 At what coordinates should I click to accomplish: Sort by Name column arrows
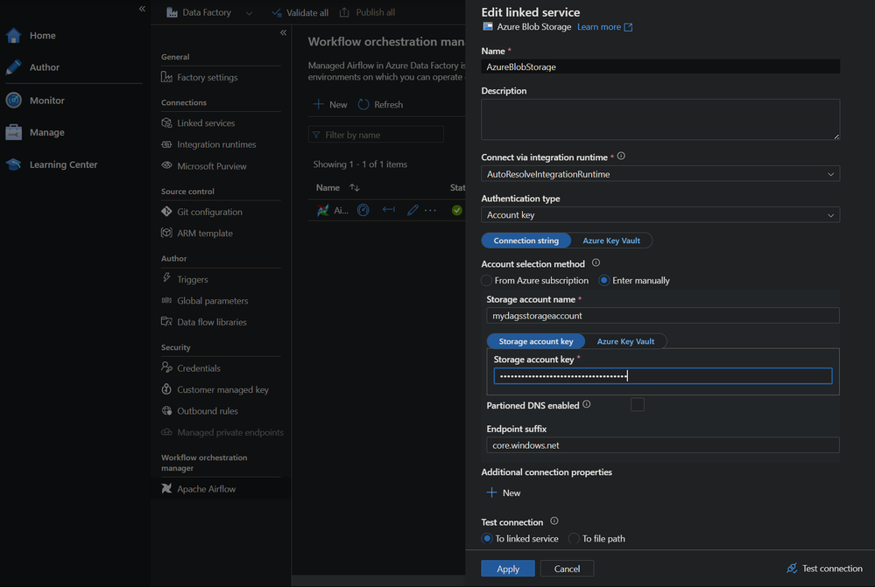click(x=355, y=187)
